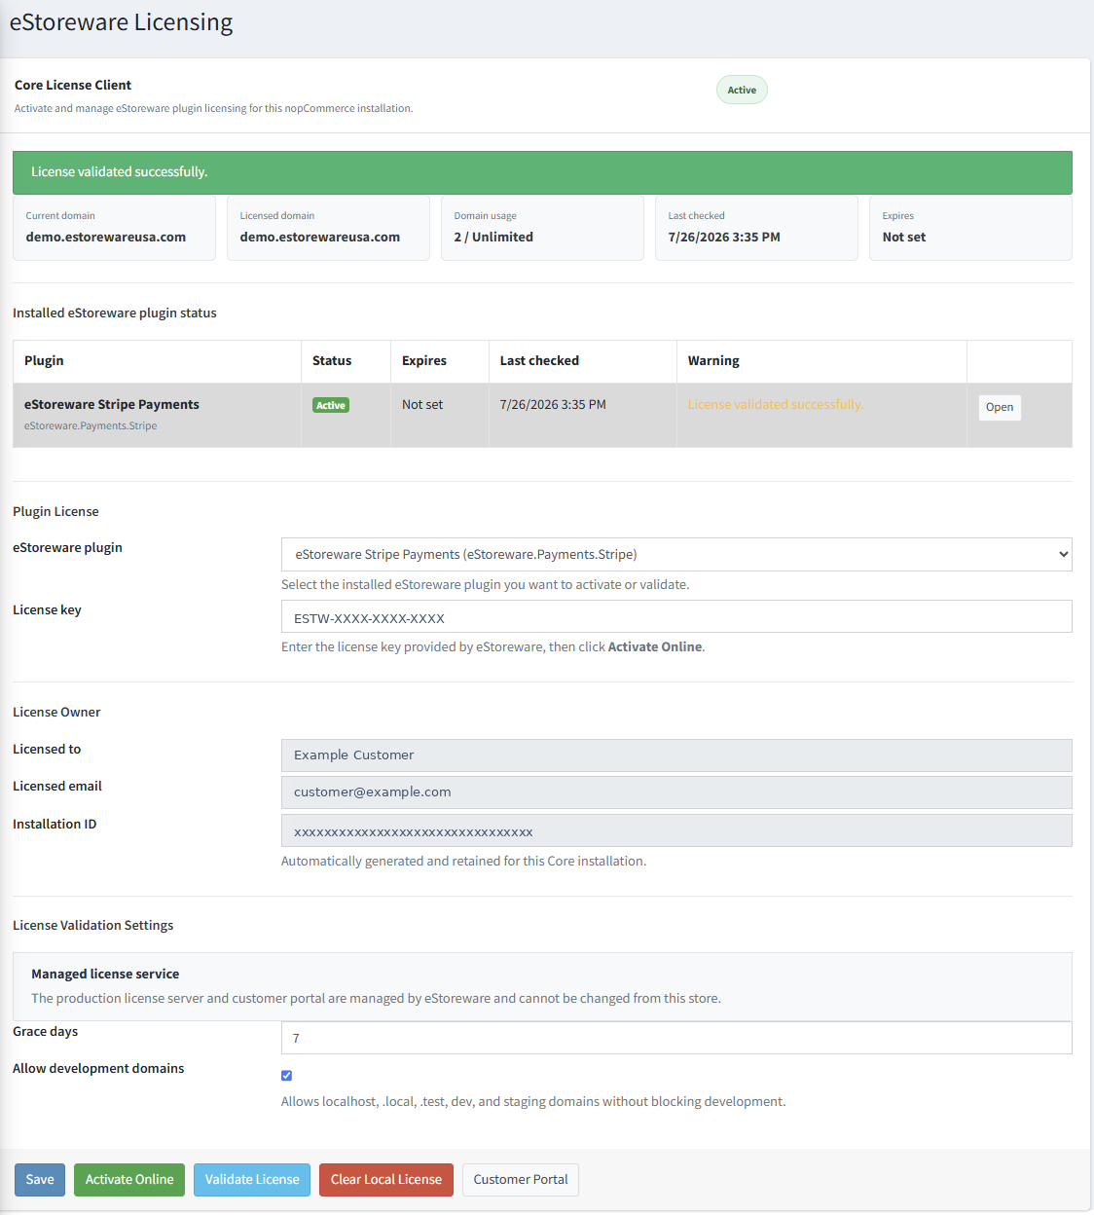Click the Last checked card's '7/26/2026 3:35 PM' value
Image resolution: width=1094 pixels, height=1215 pixels.
(x=724, y=237)
